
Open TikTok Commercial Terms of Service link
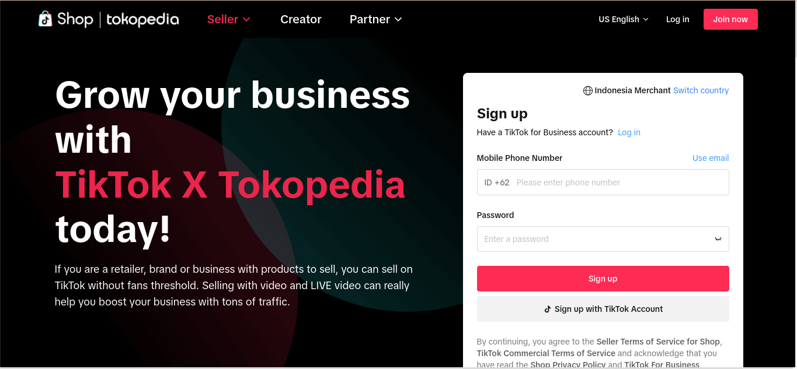click(x=546, y=353)
